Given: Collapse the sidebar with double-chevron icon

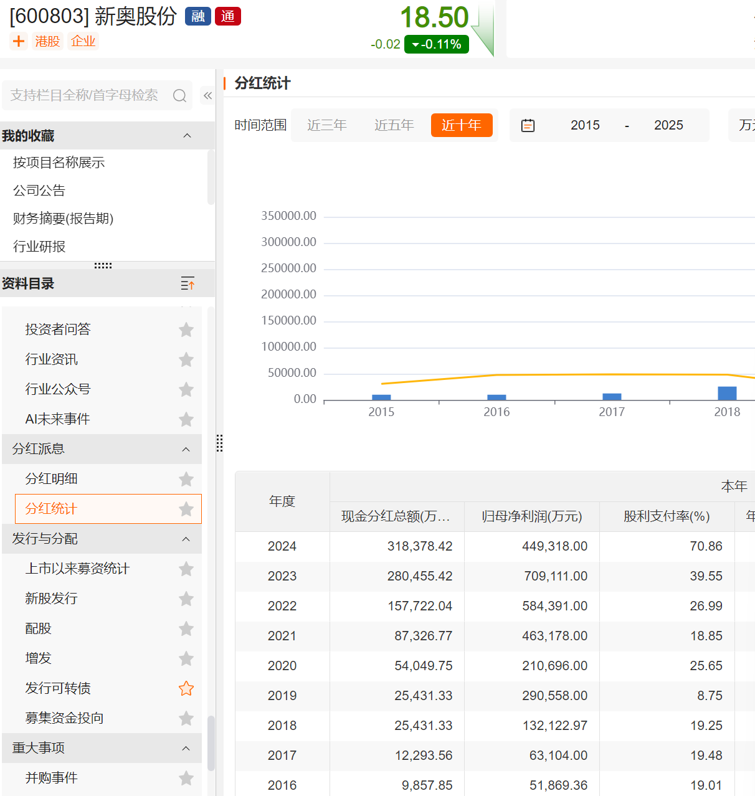Looking at the screenshot, I should click(208, 95).
